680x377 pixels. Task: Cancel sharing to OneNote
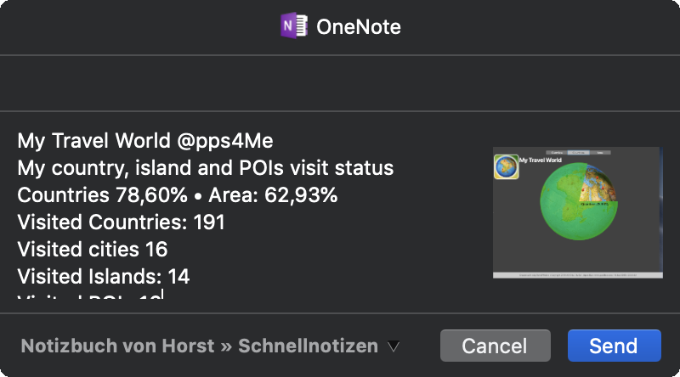click(x=496, y=346)
